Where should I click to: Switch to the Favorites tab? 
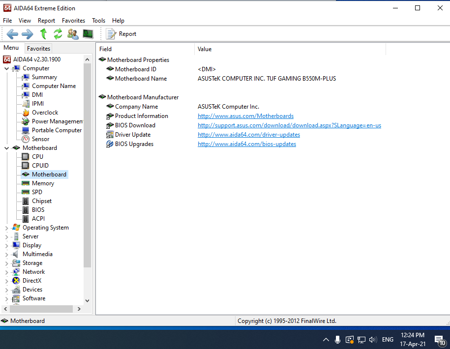click(x=38, y=49)
